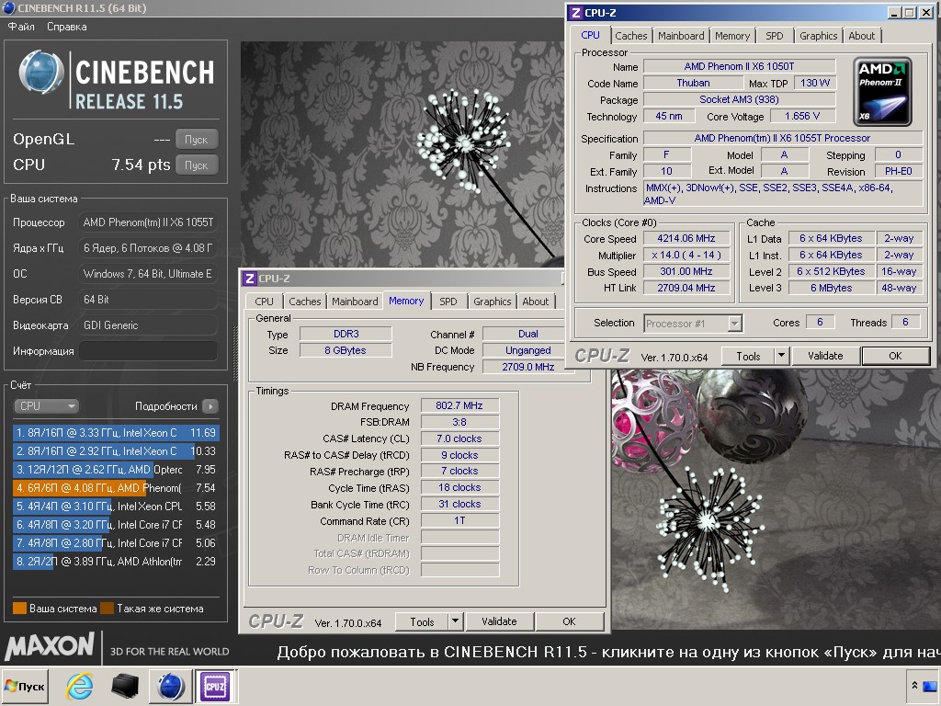This screenshot has height=706, width=941.
Task: Open Graphics tab in Memory CPU-Z window
Action: tap(493, 302)
